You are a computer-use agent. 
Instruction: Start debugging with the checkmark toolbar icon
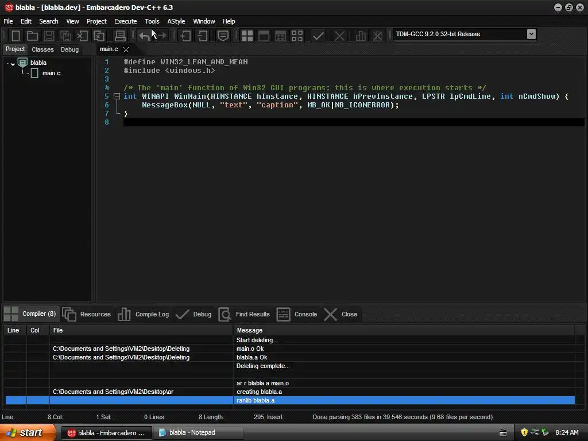point(318,36)
